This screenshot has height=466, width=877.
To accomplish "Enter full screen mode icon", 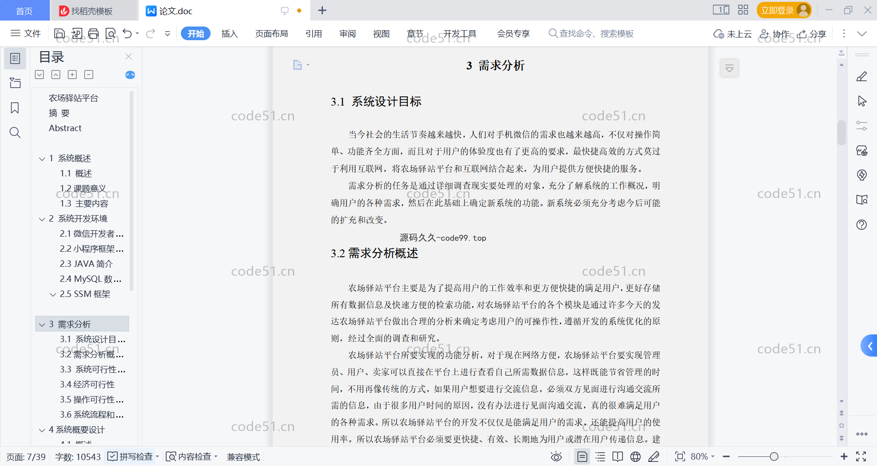I will tap(861, 456).
